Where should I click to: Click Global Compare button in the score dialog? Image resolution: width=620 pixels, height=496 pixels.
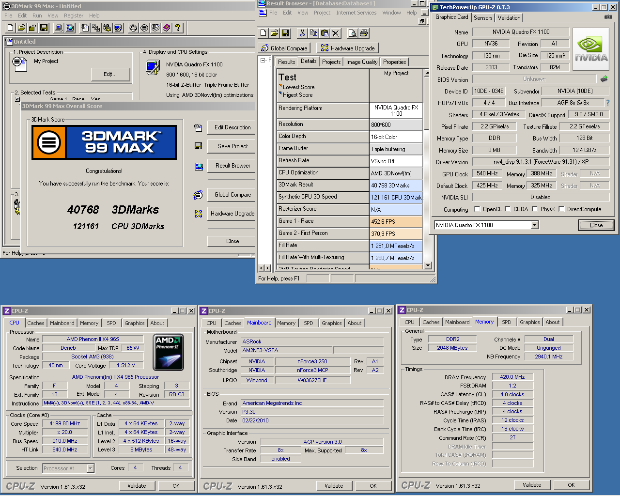pos(232,195)
